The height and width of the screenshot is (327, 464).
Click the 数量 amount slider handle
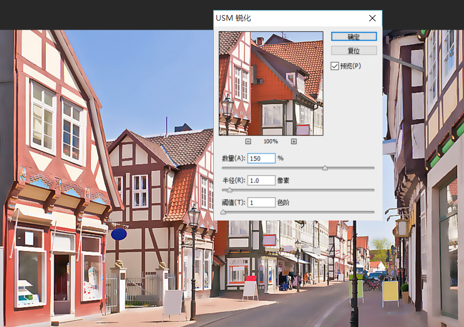click(x=325, y=168)
